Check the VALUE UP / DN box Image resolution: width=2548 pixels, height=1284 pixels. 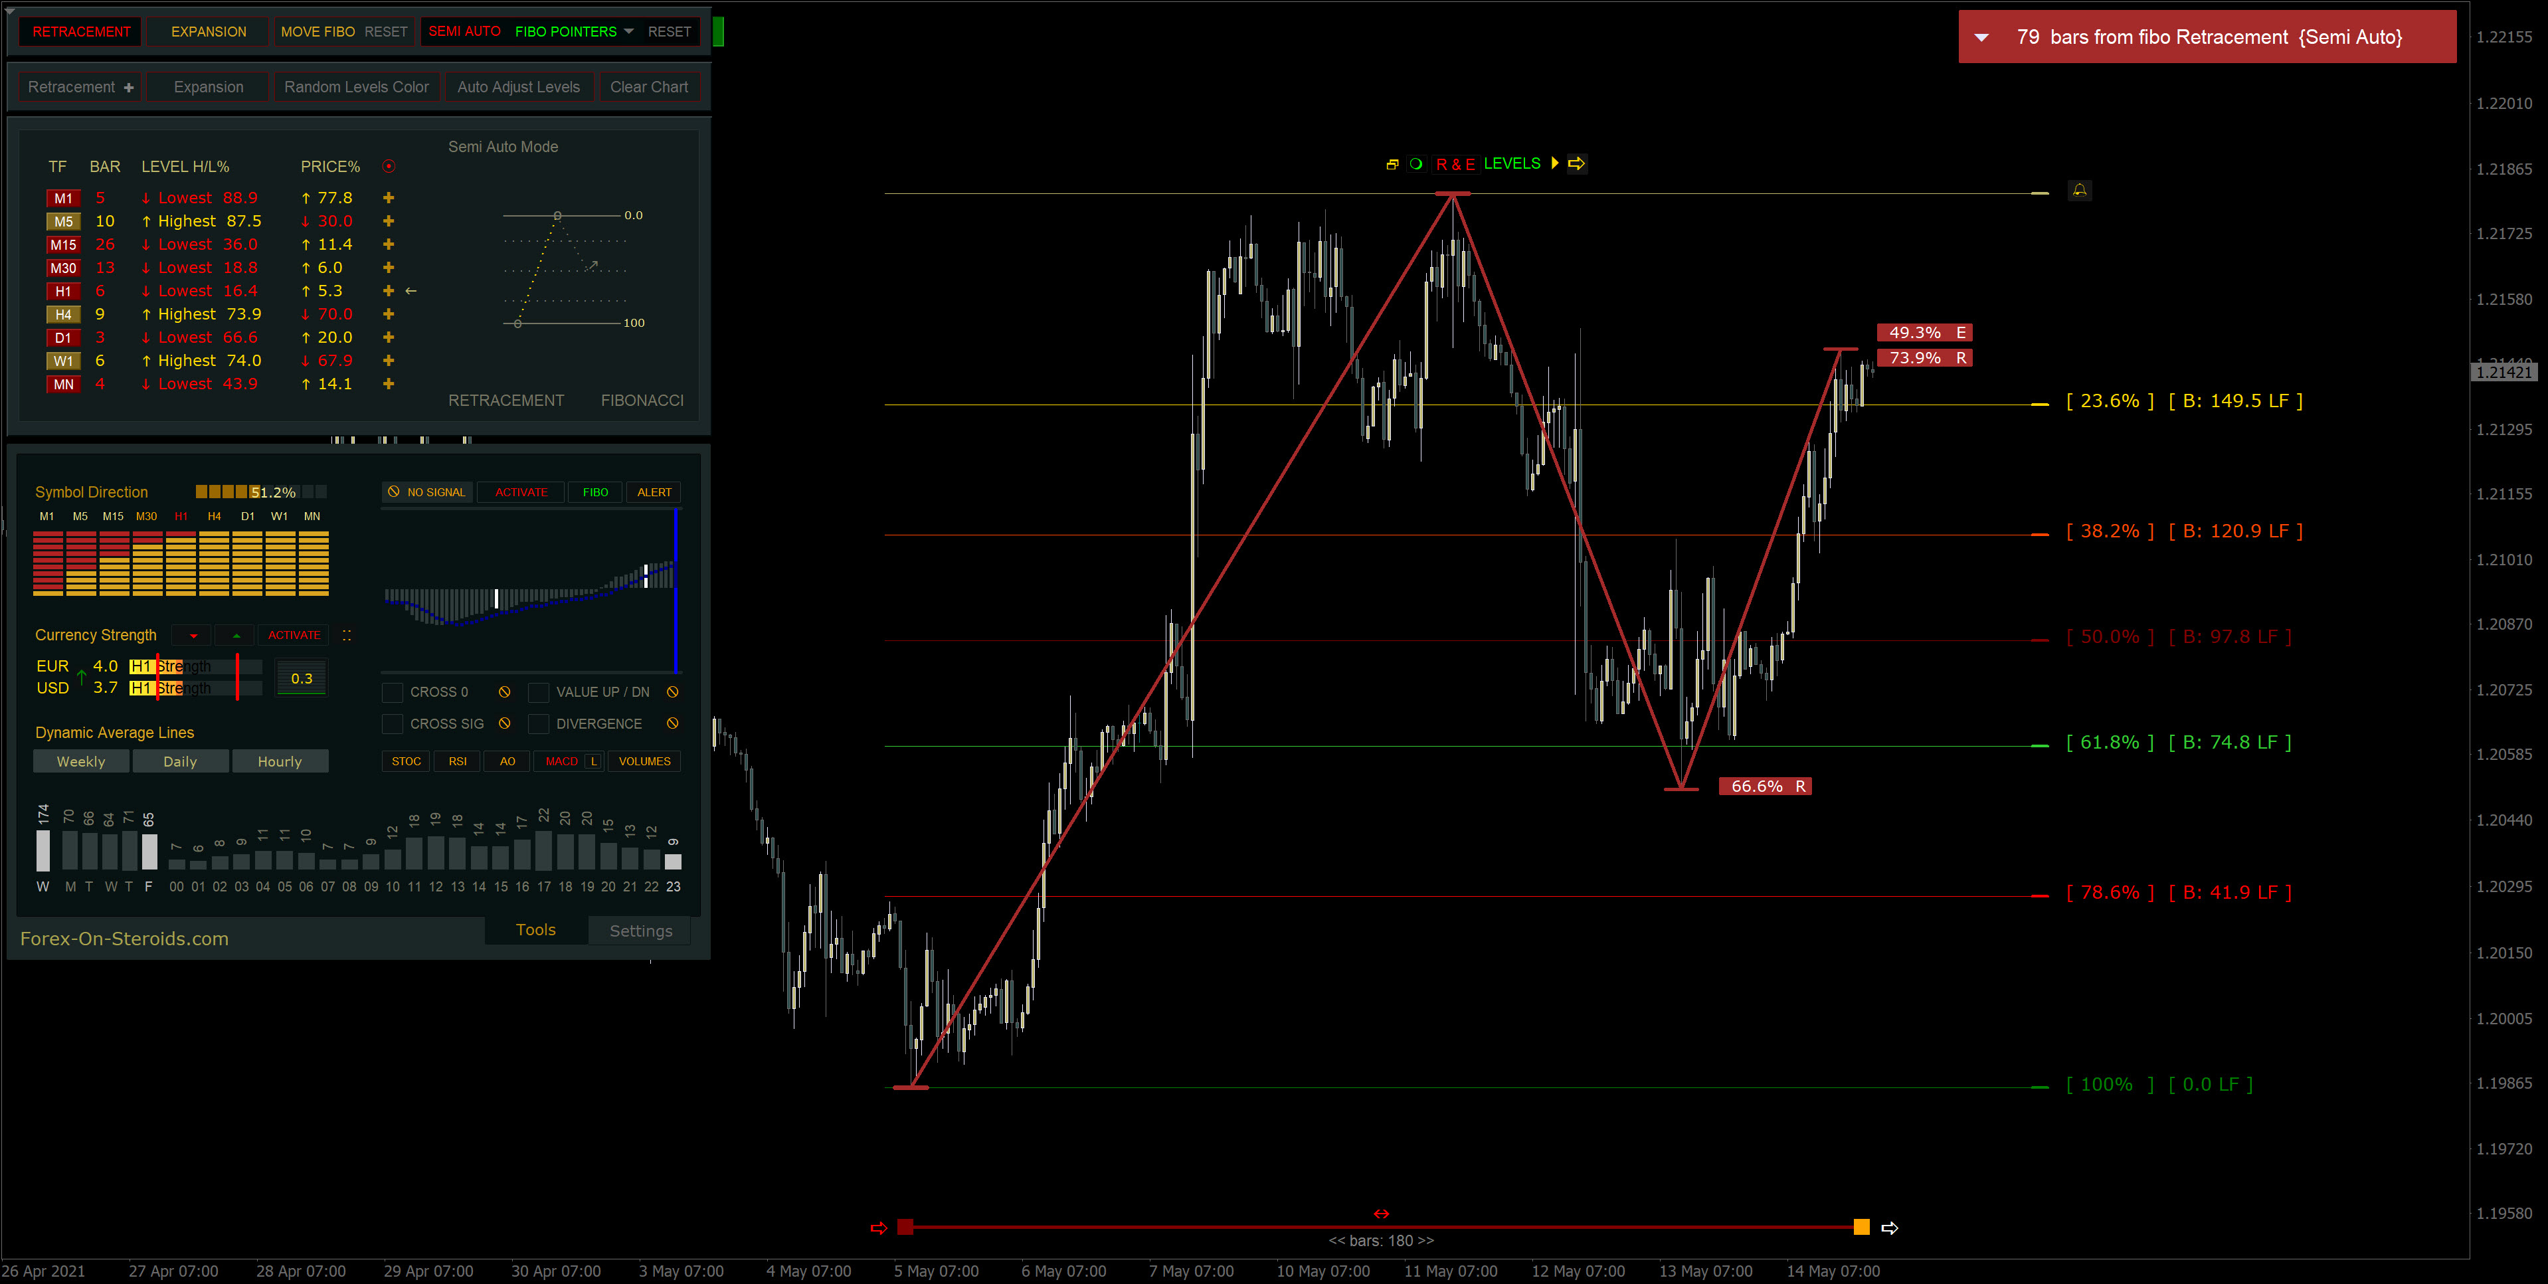click(x=538, y=692)
